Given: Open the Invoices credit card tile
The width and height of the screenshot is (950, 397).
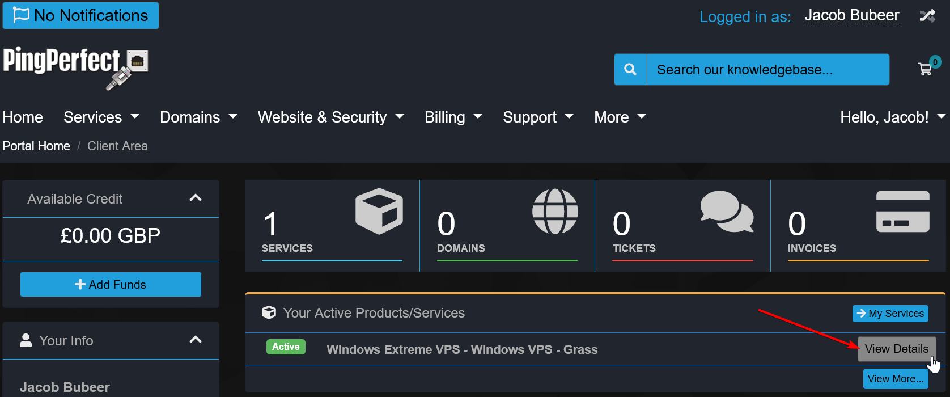Looking at the screenshot, I should (x=858, y=226).
